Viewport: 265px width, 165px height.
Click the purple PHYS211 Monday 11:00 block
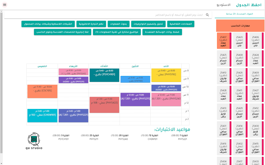[x=135, y=100]
